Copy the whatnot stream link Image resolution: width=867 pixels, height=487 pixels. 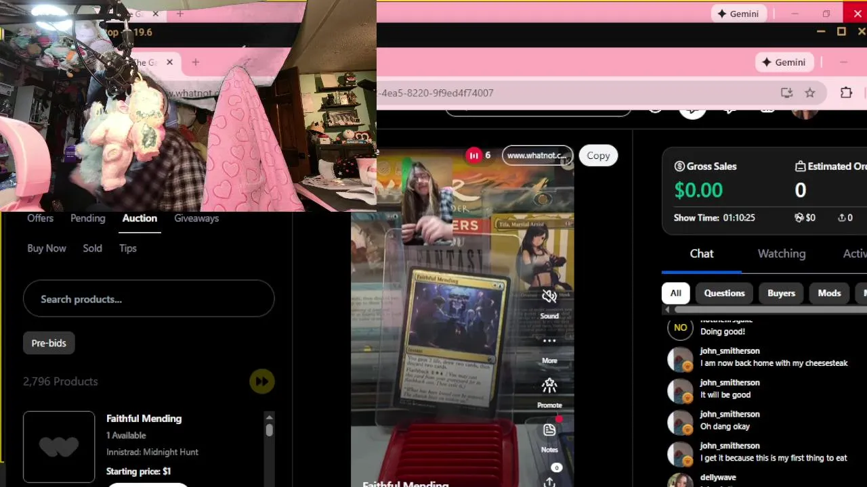[x=598, y=156]
